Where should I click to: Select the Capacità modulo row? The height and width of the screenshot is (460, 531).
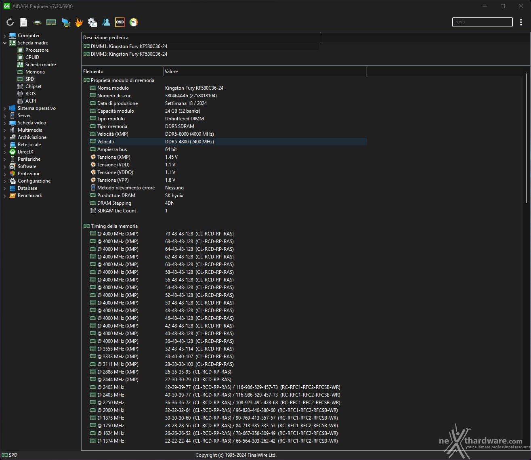(x=228, y=111)
